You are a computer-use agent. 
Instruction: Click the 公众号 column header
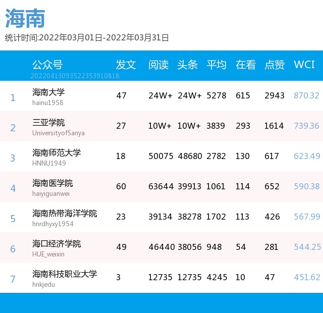pyautogui.click(x=47, y=65)
